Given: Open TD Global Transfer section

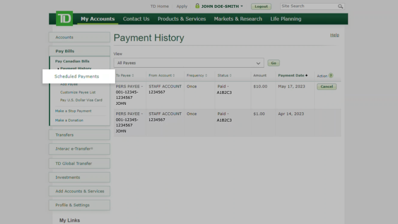Looking at the screenshot, I should coord(79,164).
